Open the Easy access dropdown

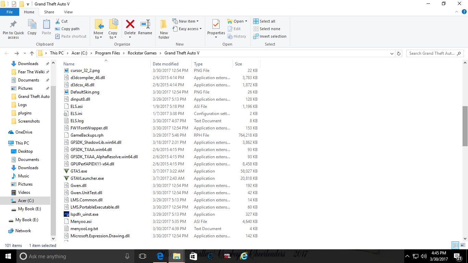(x=187, y=29)
